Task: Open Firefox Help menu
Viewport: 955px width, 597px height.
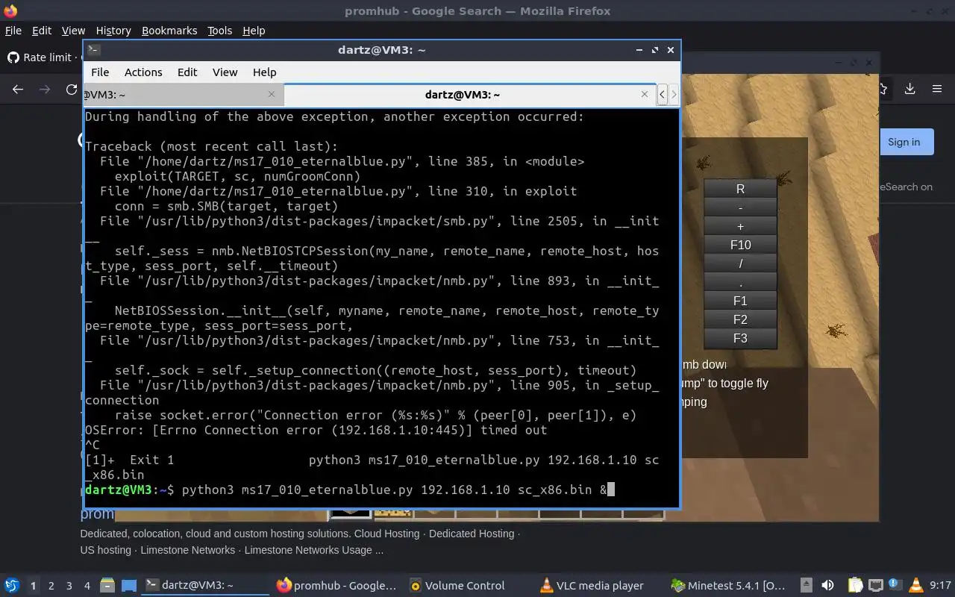Action: (x=254, y=31)
